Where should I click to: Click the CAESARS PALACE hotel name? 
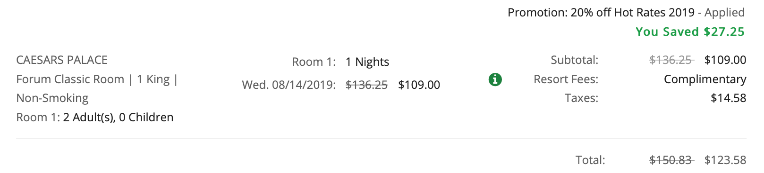[62, 60]
